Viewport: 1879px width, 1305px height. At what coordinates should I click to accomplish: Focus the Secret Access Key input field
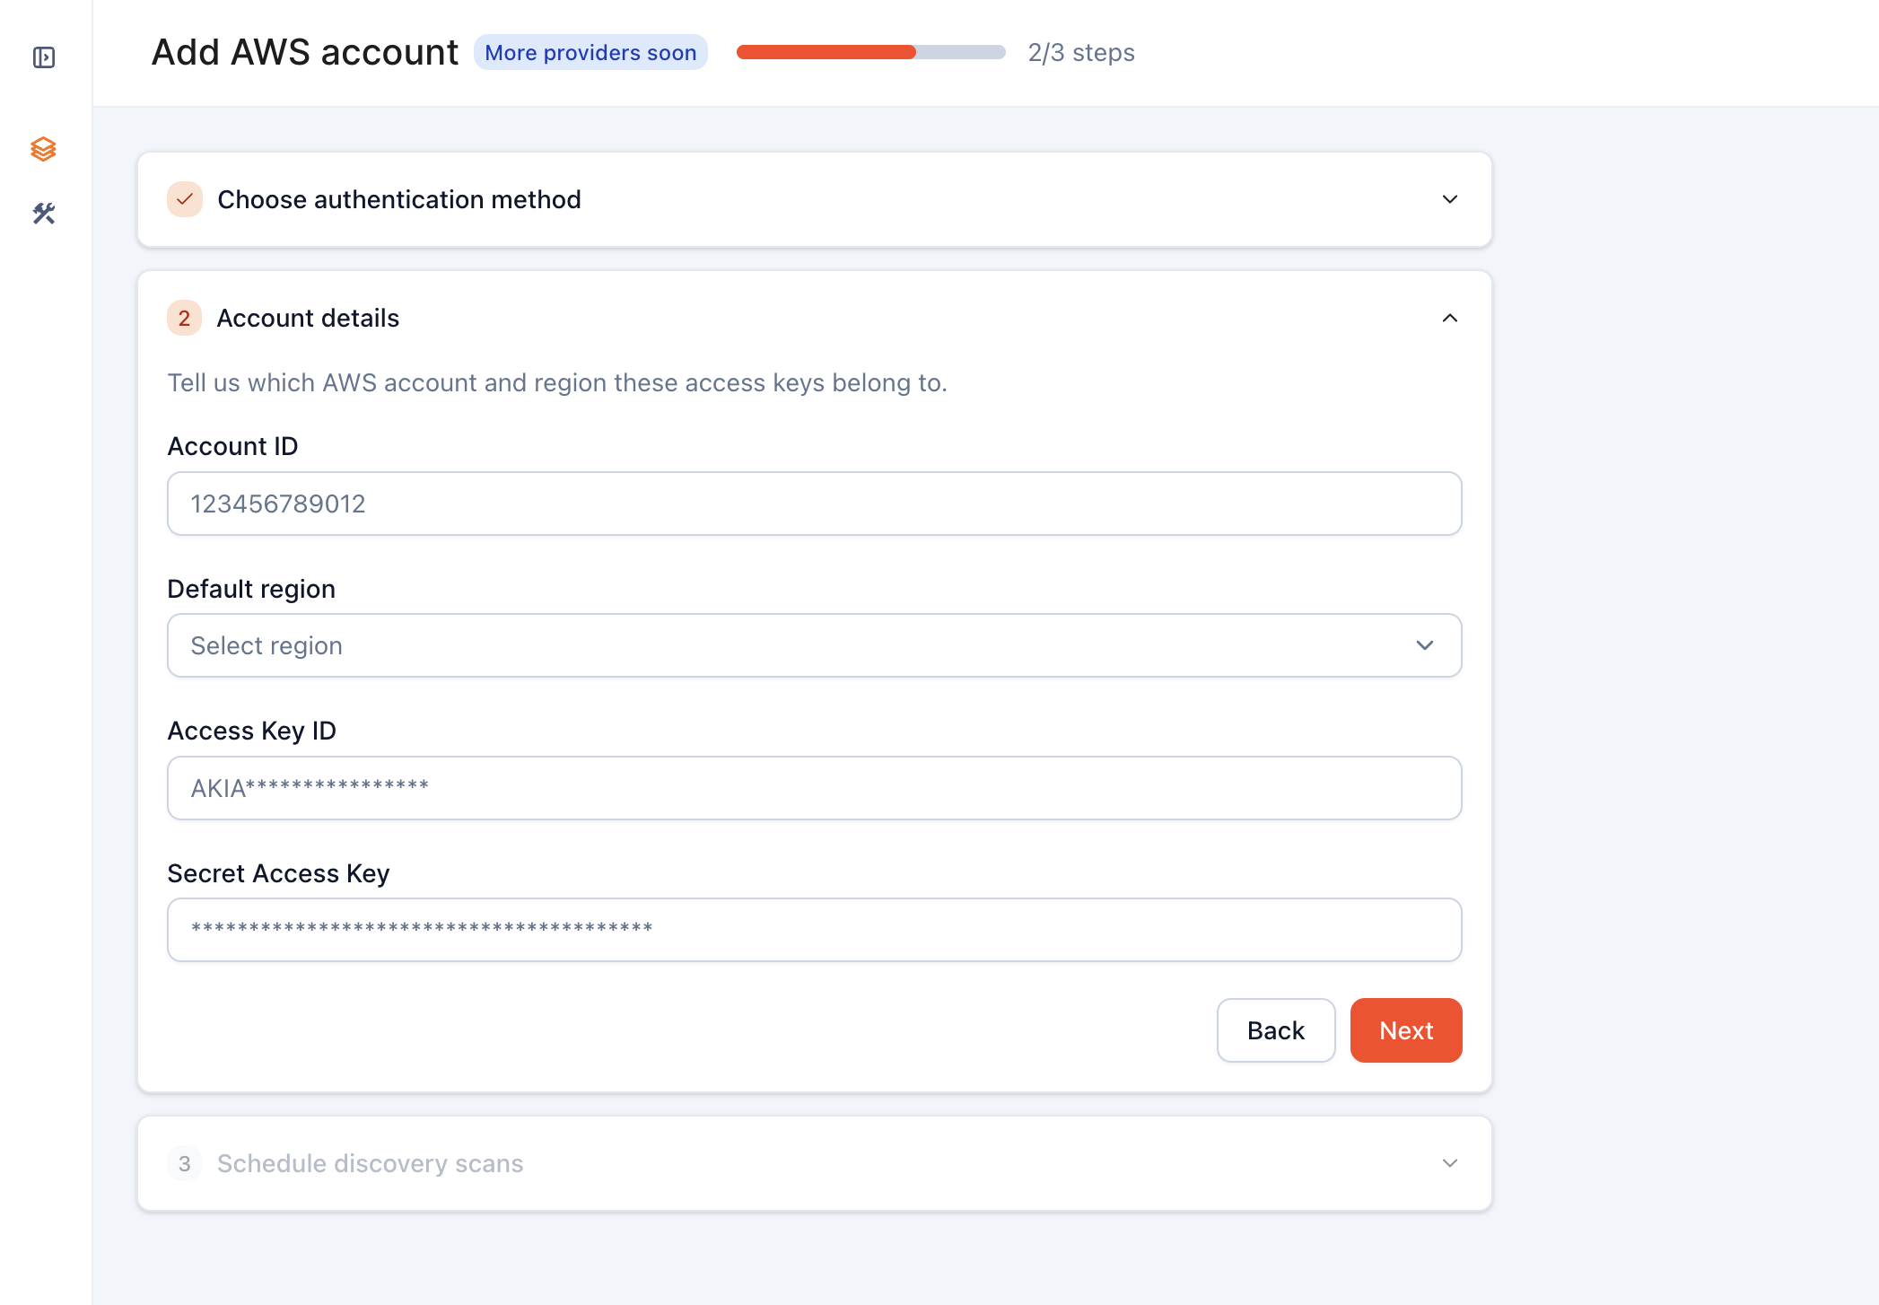(x=815, y=930)
